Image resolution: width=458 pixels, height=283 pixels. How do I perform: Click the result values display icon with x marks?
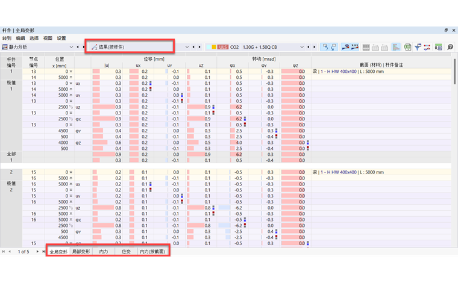pos(354,47)
